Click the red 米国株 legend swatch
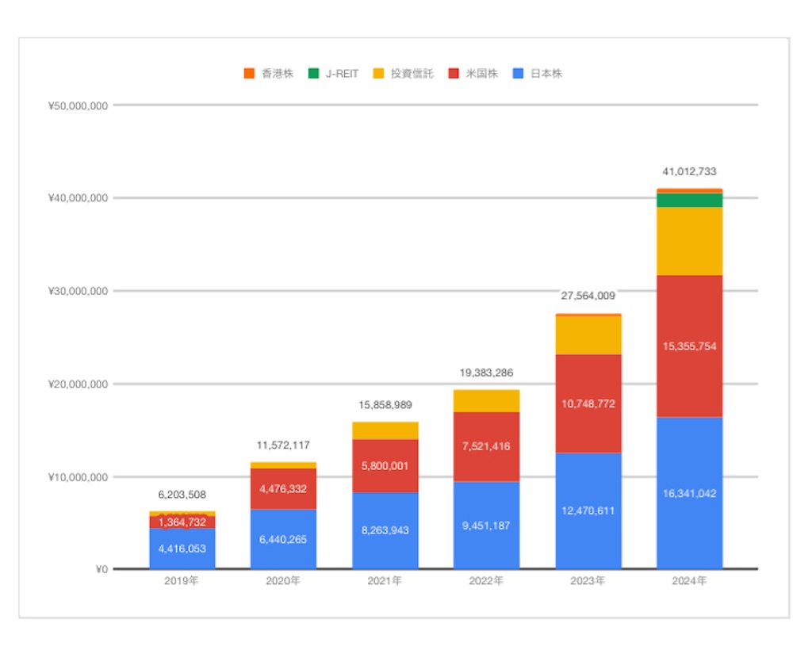This screenshot has height=650, width=812. click(x=454, y=74)
